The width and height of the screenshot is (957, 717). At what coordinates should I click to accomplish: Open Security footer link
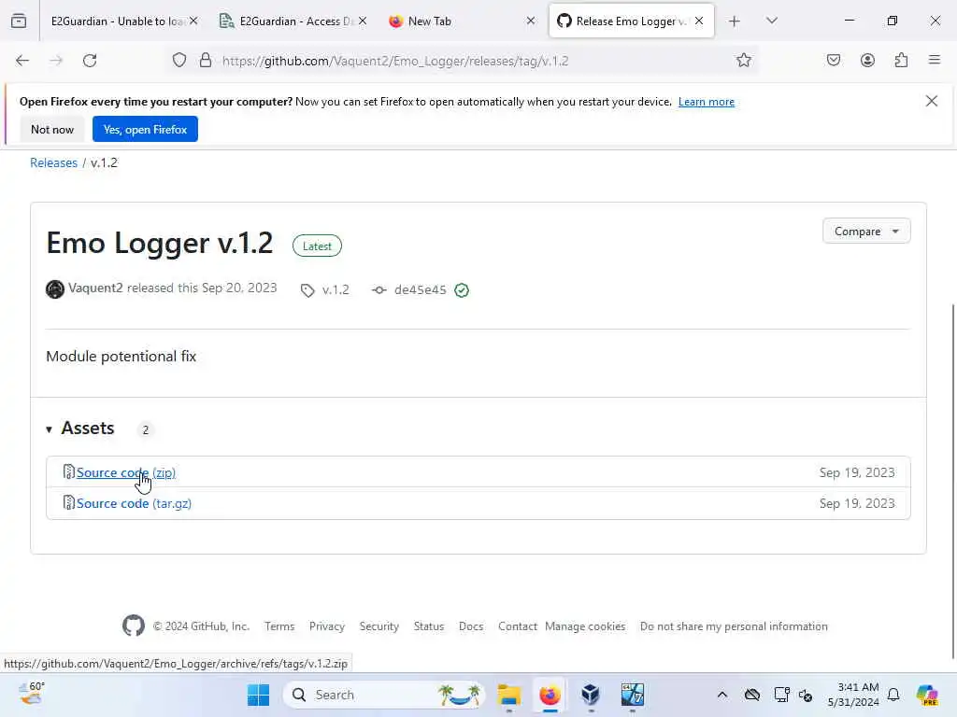point(379,626)
